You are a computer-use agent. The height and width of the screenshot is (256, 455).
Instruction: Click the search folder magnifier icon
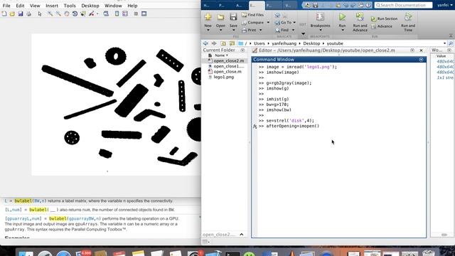click(451, 43)
